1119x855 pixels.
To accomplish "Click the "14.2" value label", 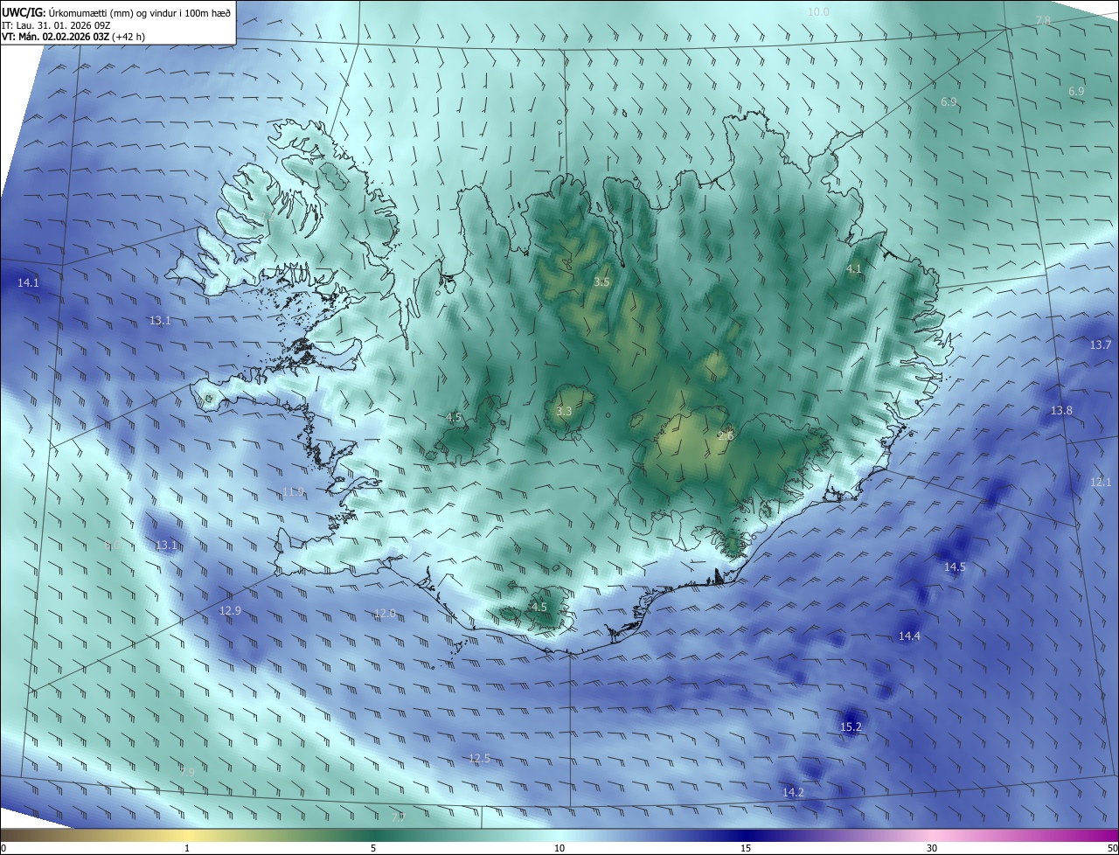I will click(x=793, y=793).
